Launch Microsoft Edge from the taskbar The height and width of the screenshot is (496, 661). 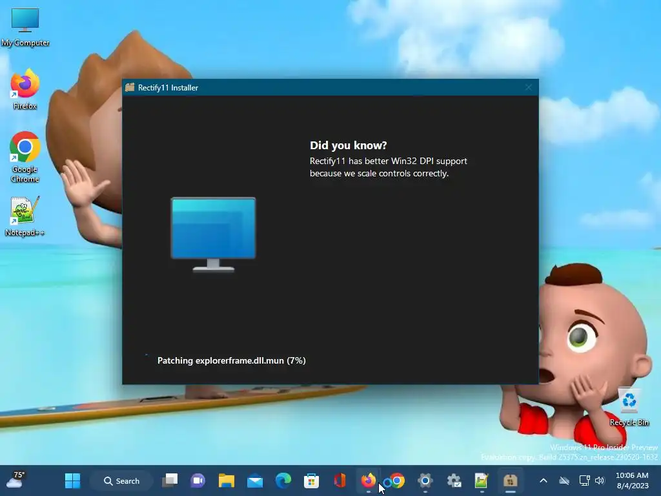click(283, 480)
